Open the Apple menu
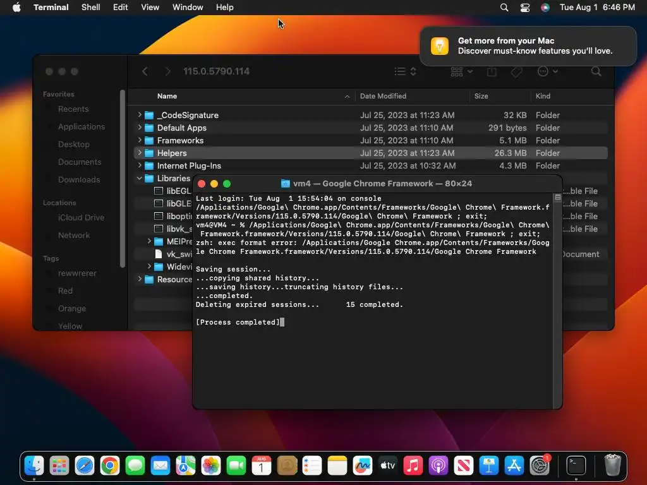 [x=16, y=8]
